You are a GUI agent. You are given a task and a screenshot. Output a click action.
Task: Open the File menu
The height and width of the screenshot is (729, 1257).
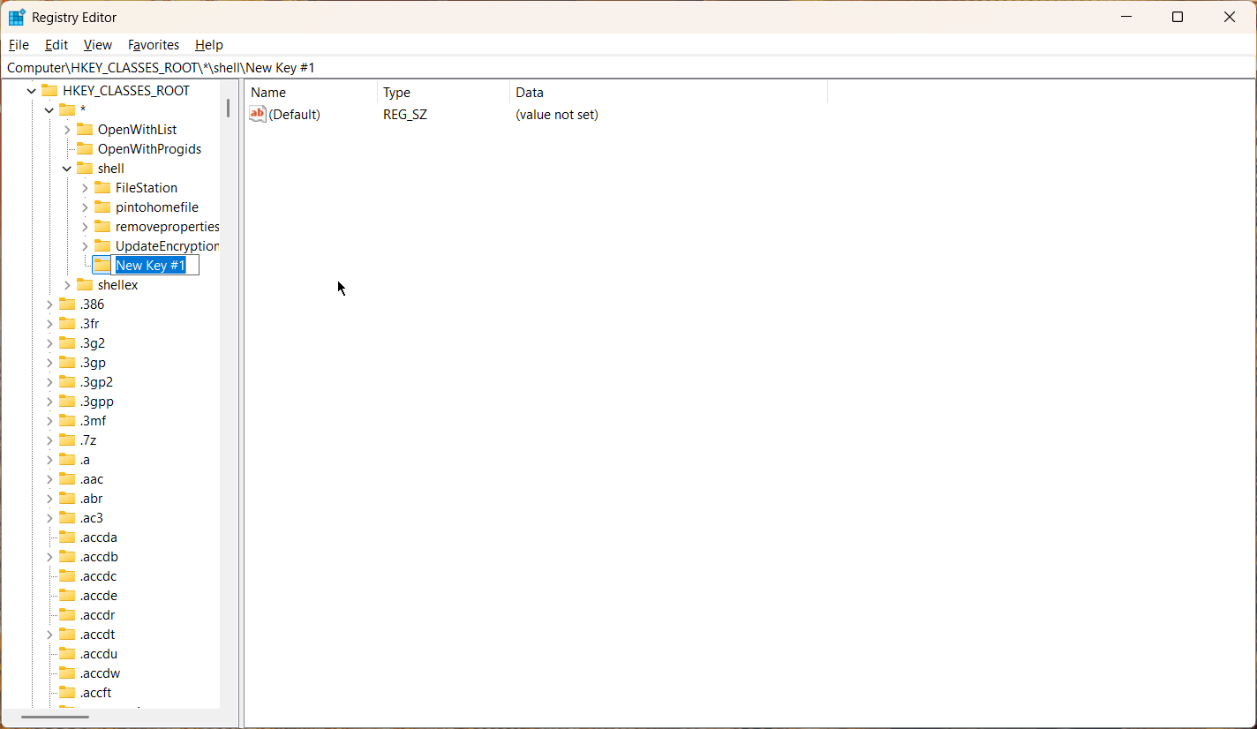point(19,44)
